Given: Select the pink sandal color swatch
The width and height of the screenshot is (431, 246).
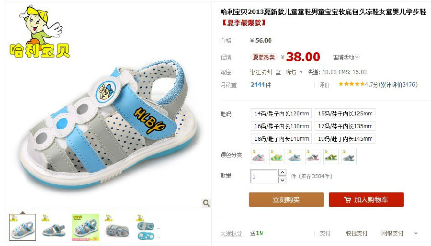Looking at the screenshot, I should [259, 157].
